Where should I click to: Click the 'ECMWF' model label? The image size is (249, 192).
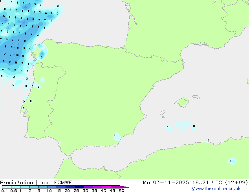pyautogui.click(x=63, y=182)
